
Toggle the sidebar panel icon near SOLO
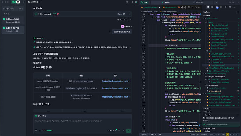click(23, 2)
